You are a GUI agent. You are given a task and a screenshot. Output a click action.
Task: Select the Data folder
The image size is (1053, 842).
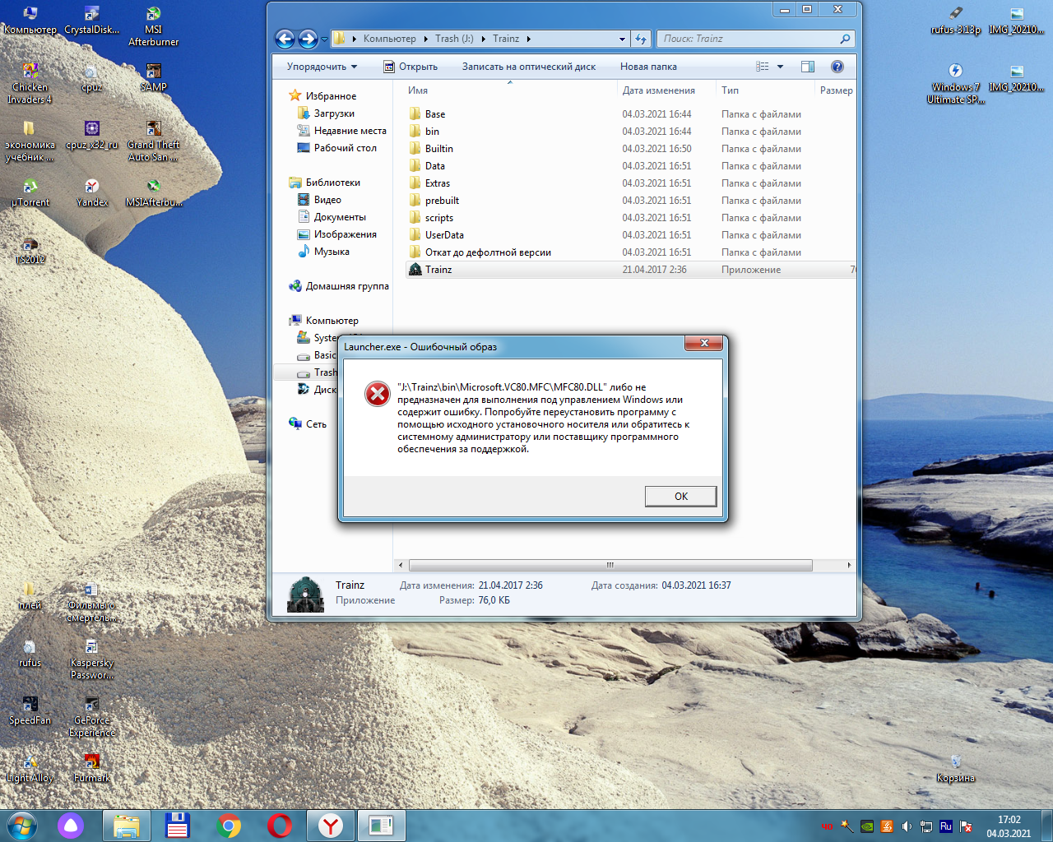(x=434, y=166)
